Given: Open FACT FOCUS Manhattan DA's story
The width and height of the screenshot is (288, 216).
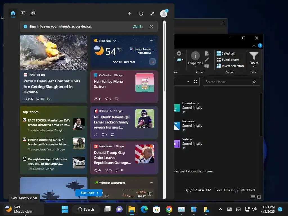Looking at the screenshot, I should click(x=49, y=123).
